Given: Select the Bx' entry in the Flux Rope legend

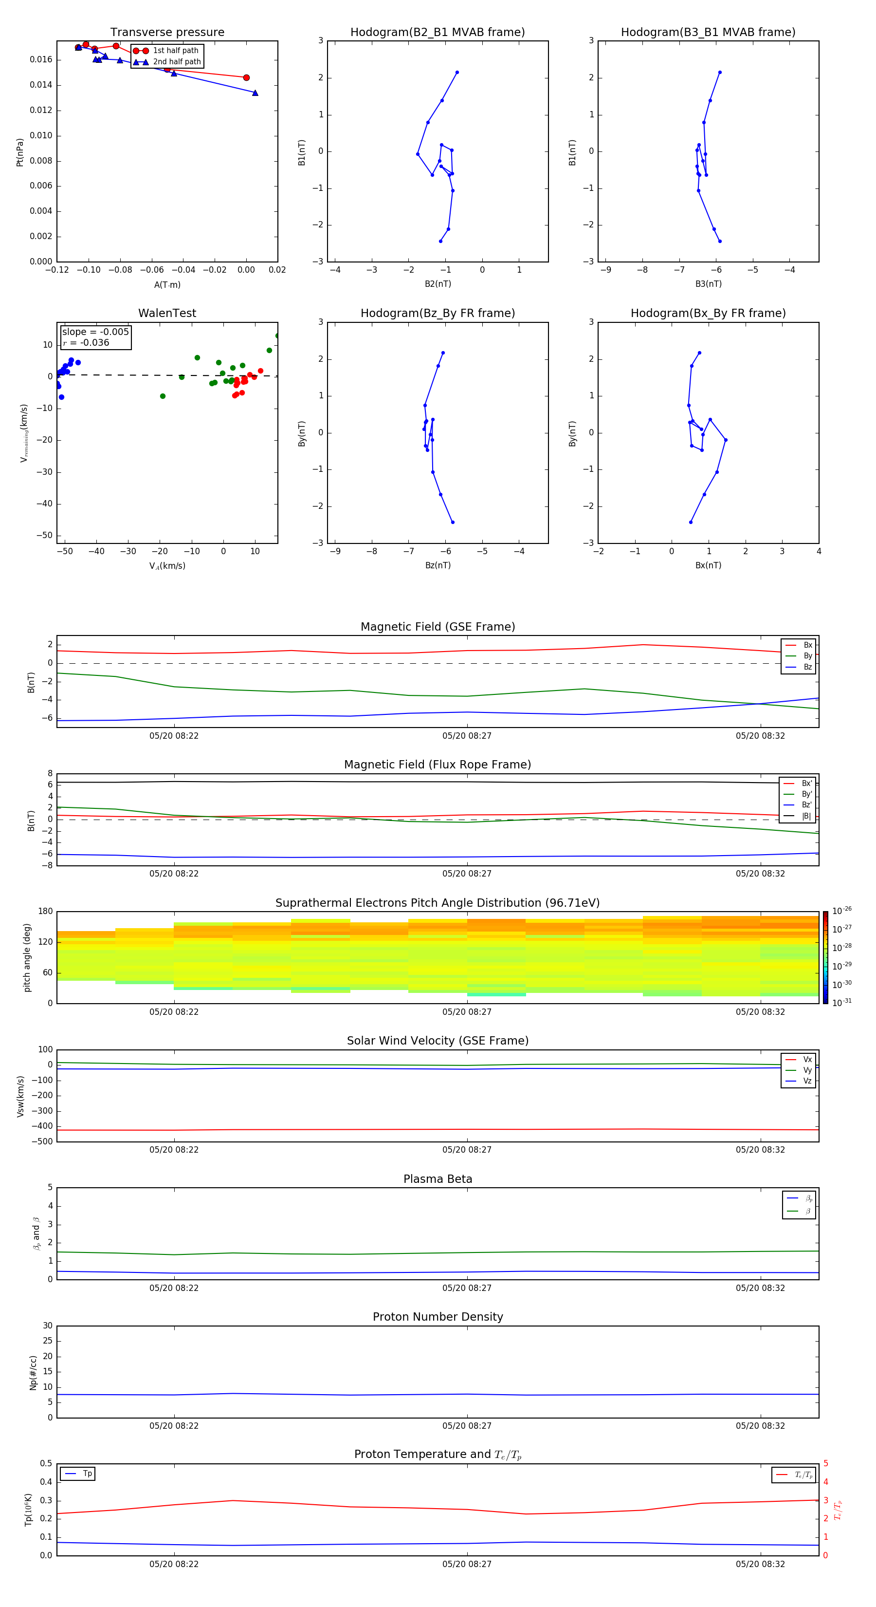Looking at the screenshot, I should pos(798,784).
